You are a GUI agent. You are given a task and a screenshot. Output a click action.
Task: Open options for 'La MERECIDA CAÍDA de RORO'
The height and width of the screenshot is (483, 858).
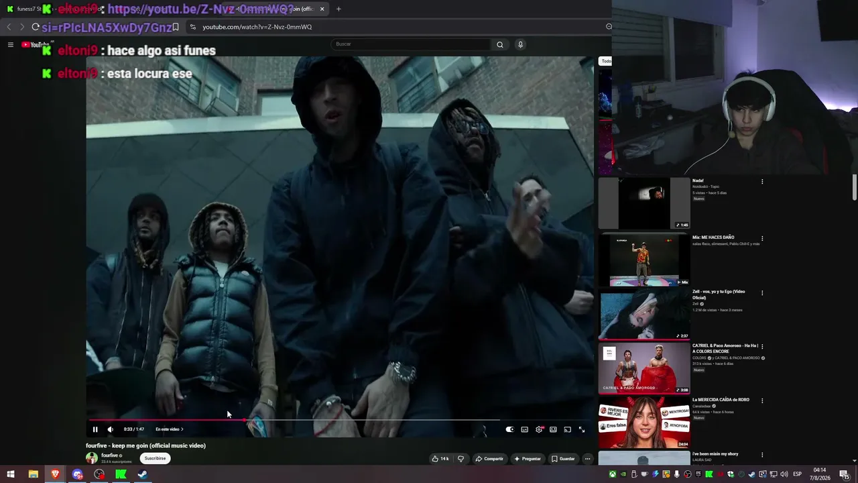762,400
